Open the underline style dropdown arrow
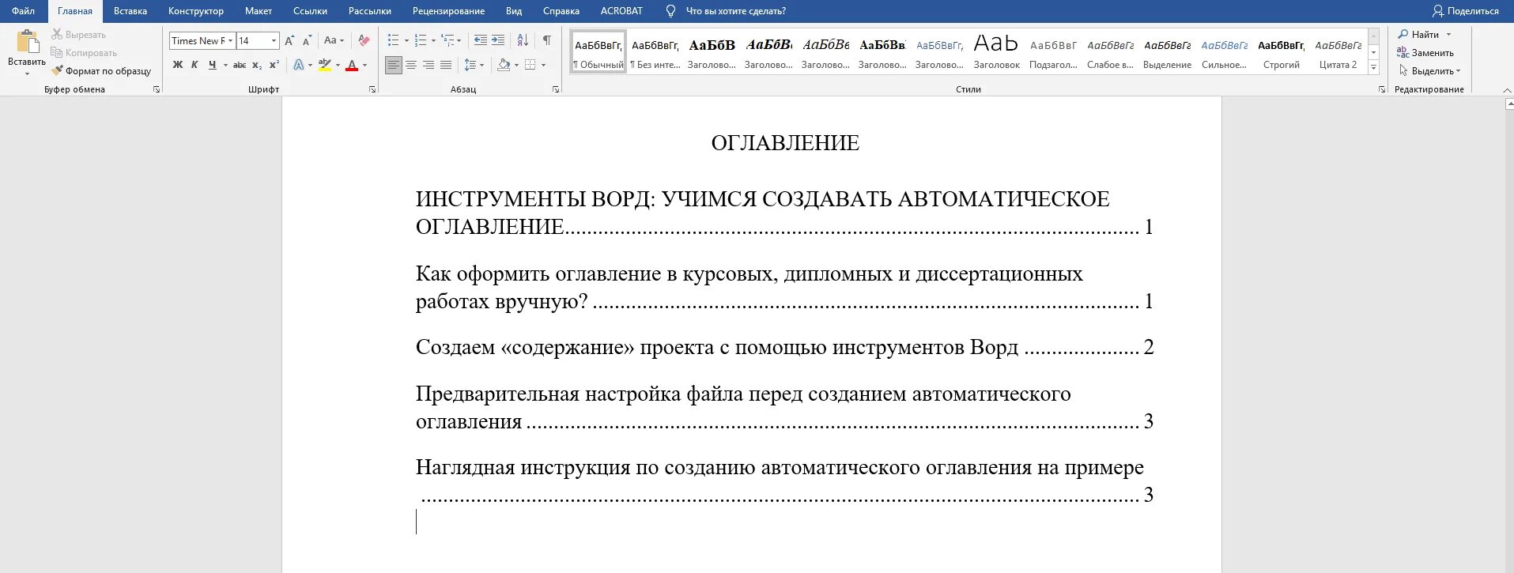The width and height of the screenshot is (1514, 573). [x=225, y=65]
